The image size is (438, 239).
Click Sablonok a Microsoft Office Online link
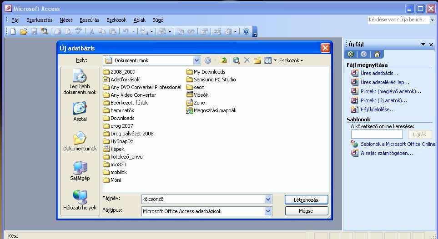click(398, 144)
